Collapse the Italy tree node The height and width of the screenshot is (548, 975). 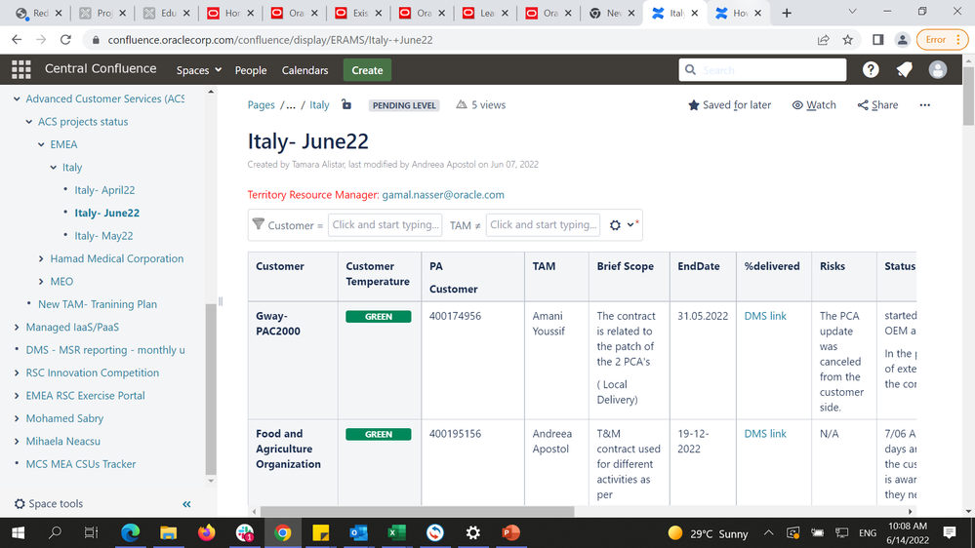54,167
